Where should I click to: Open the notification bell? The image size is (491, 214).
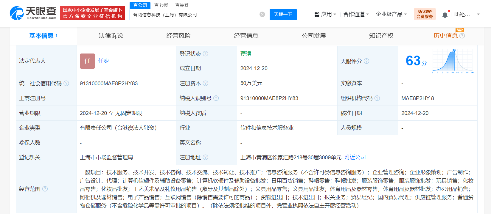pyautogui.click(x=445, y=15)
